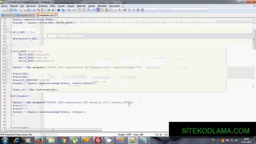Toggle Word Wrap toolbar icon
The height and width of the screenshot is (144, 256).
89,10
